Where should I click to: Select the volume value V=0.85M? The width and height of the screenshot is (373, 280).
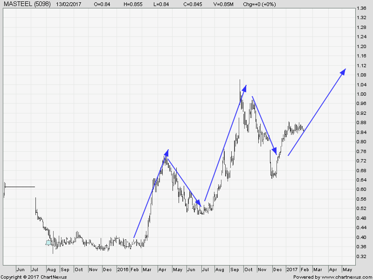223,4
